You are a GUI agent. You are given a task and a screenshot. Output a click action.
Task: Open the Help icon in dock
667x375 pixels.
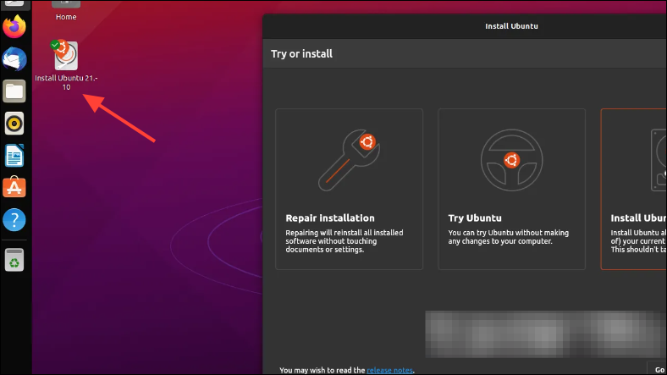pos(14,220)
